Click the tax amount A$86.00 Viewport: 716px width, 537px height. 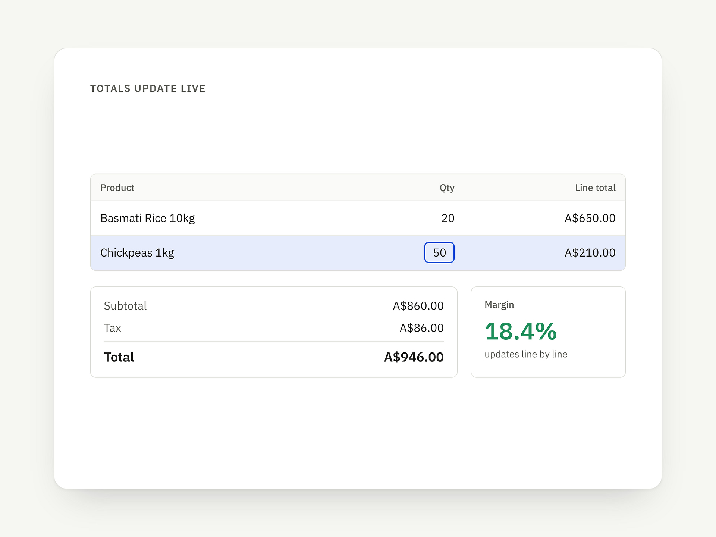coord(421,328)
